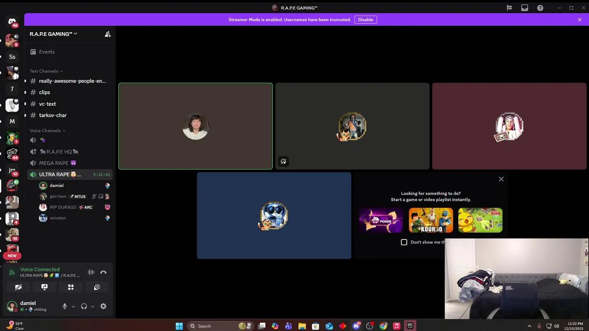Screen dimensions: 589x331
Task: Check the Don't show me this checkbox
Action: point(404,242)
